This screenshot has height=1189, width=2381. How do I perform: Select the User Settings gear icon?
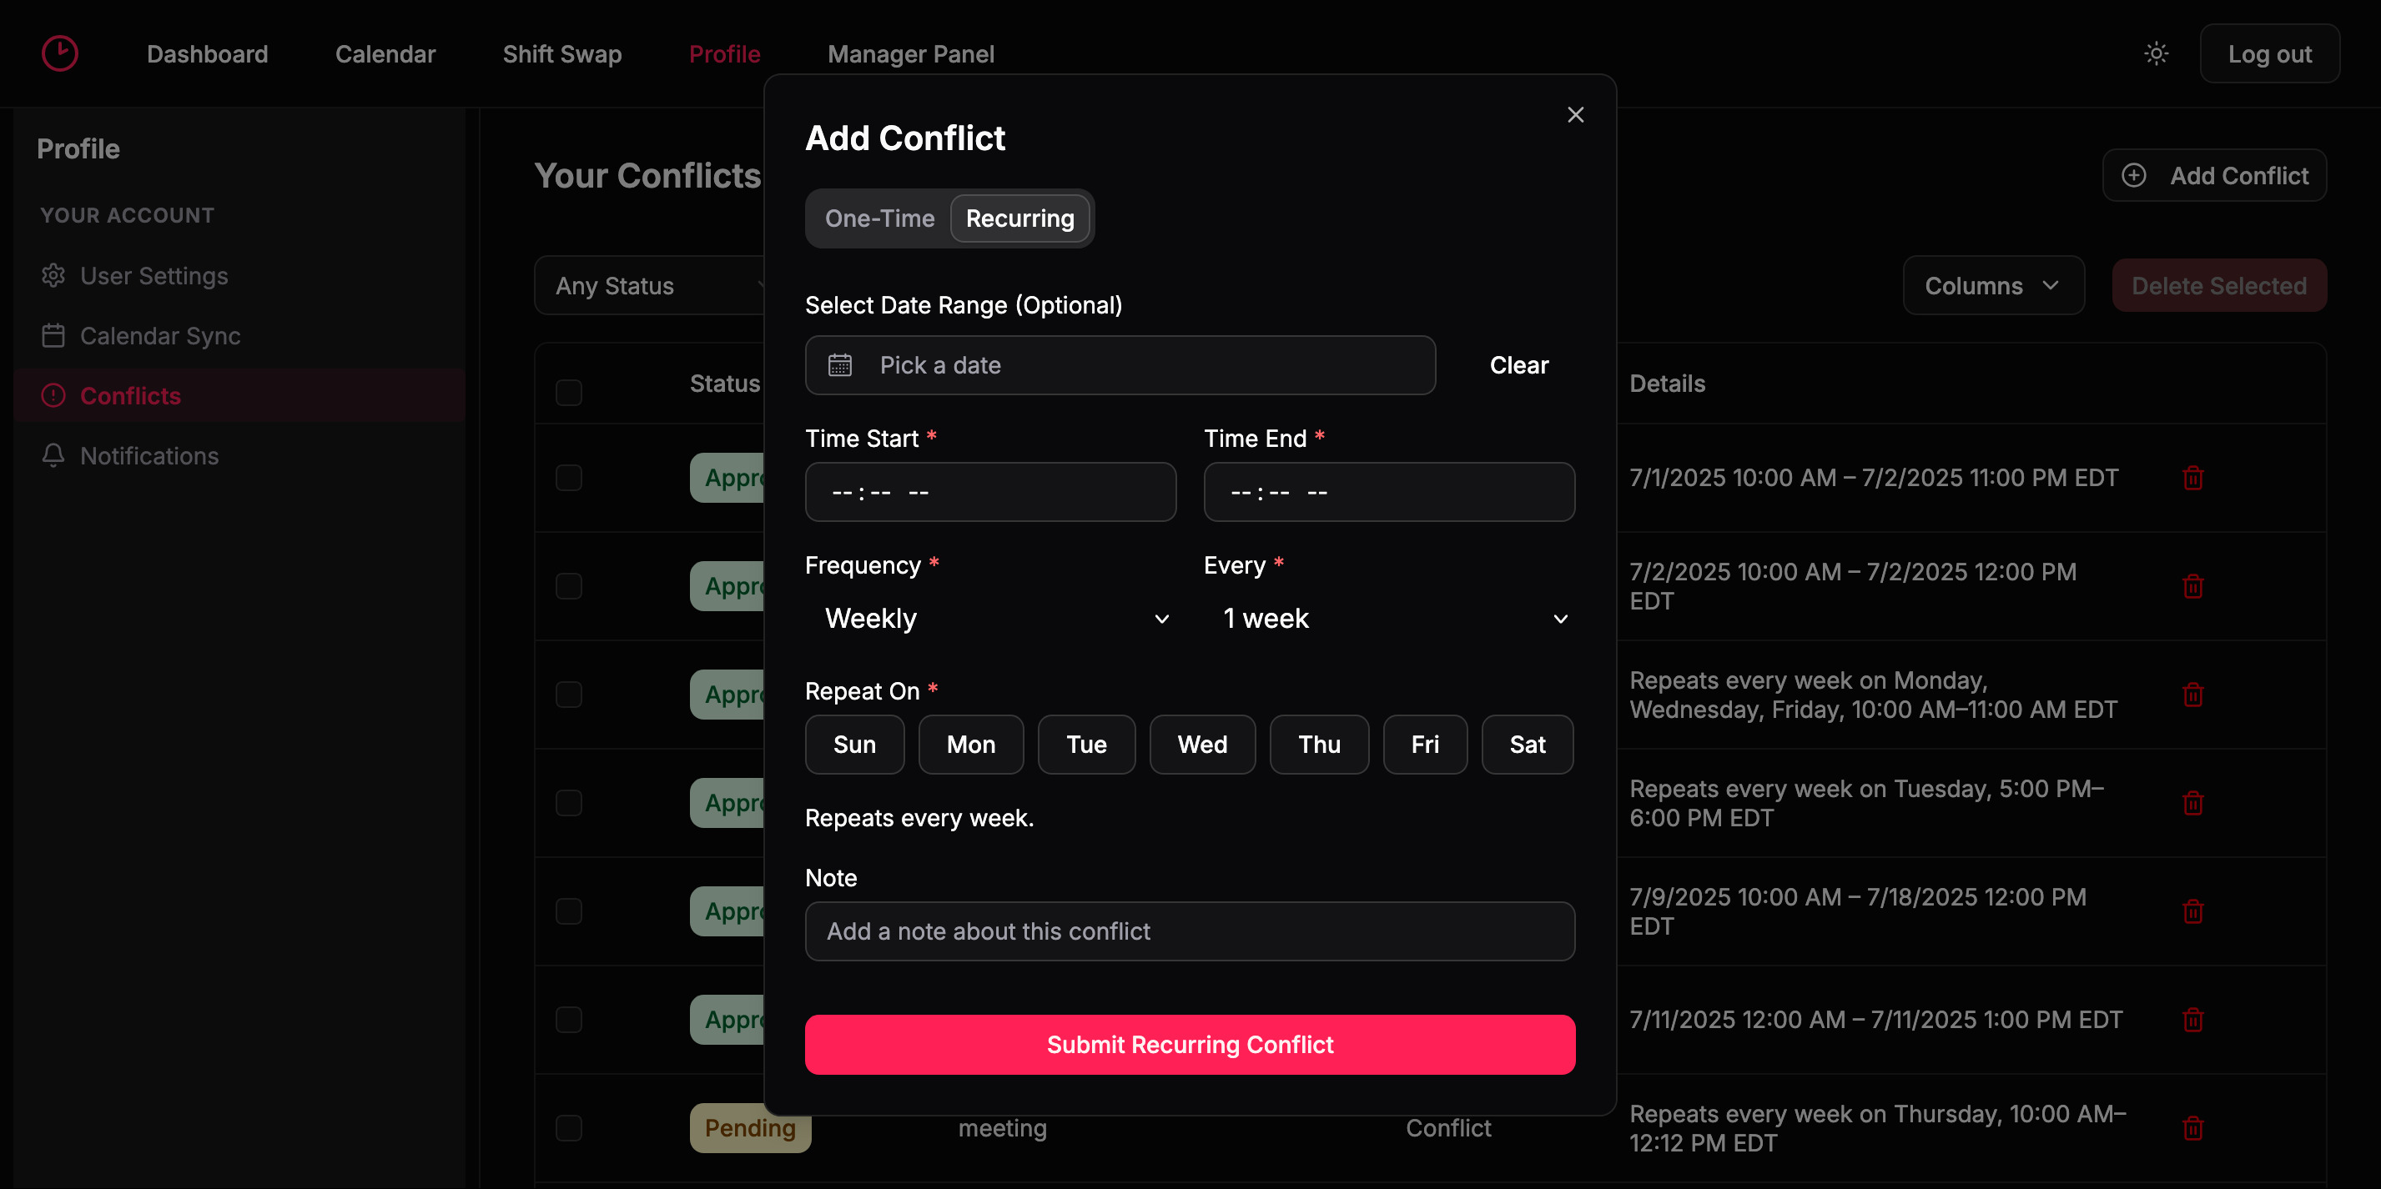pos(53,275)
